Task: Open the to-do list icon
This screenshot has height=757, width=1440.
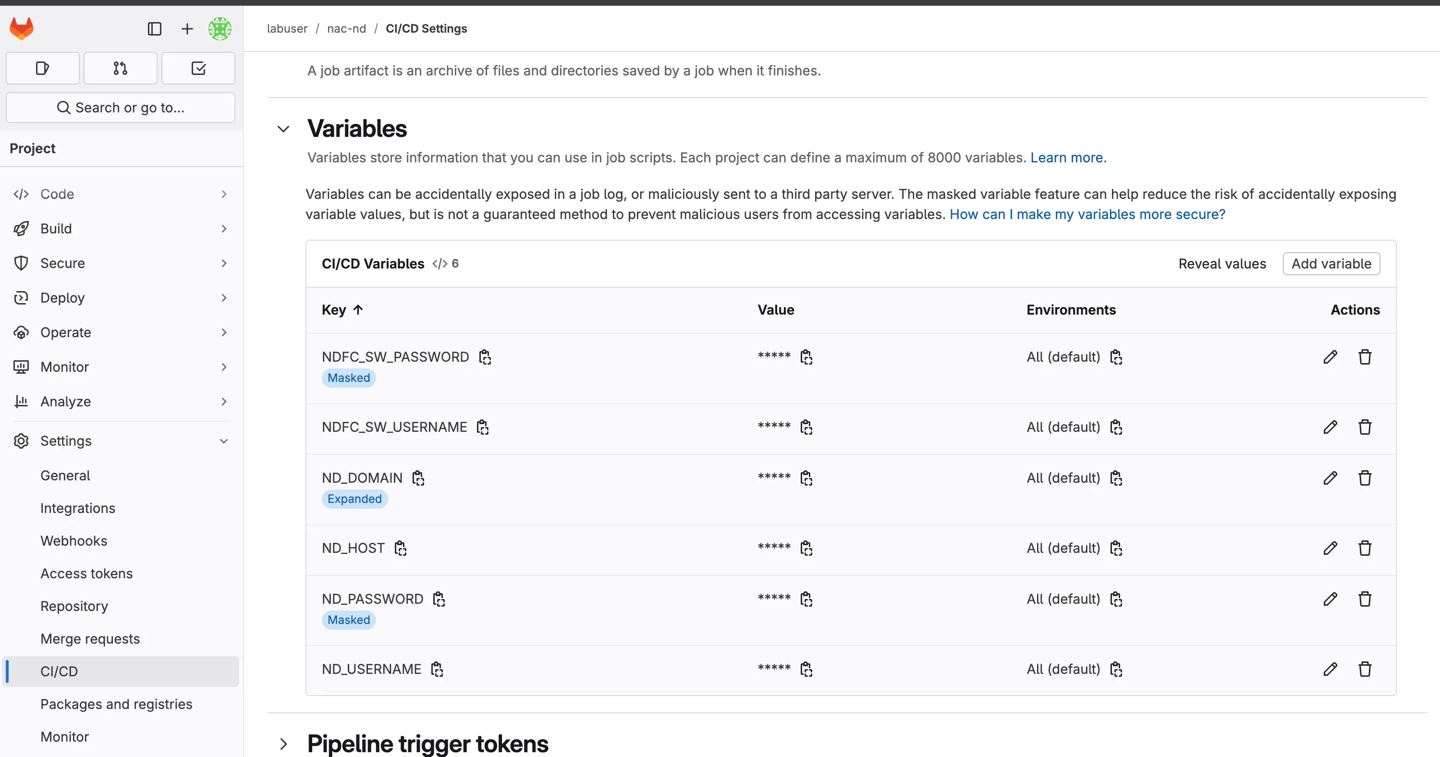Action: [x=198, y=68]
